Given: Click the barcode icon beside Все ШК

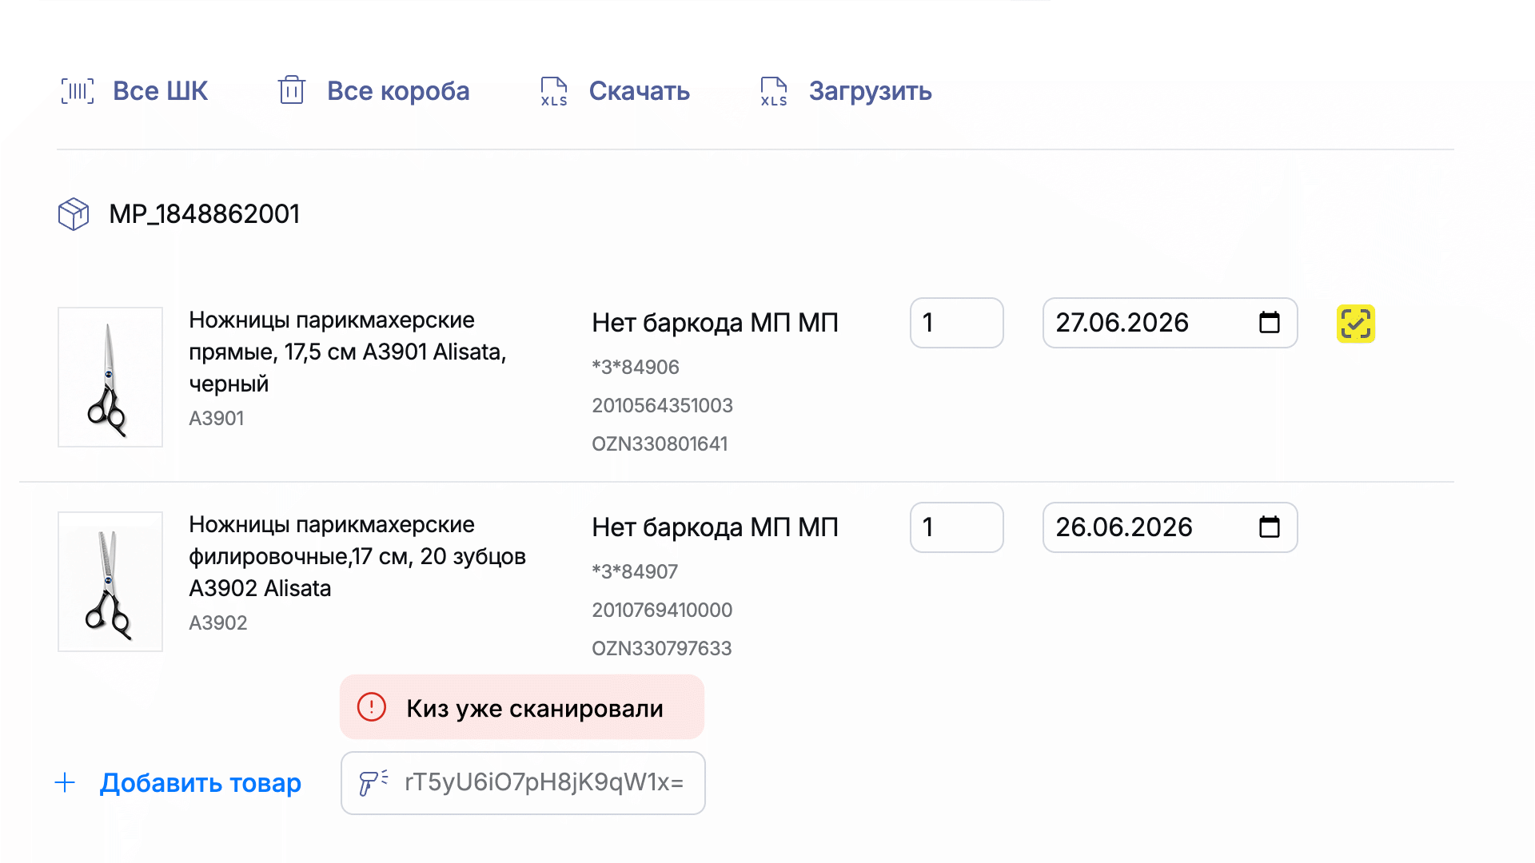Looking at the screenshot, I should (x=78, y=91).
